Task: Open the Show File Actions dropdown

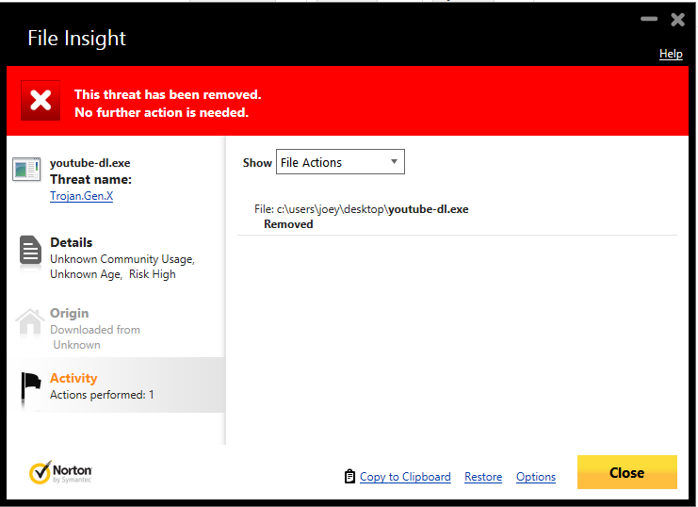Action: click(x=340, y=162)
